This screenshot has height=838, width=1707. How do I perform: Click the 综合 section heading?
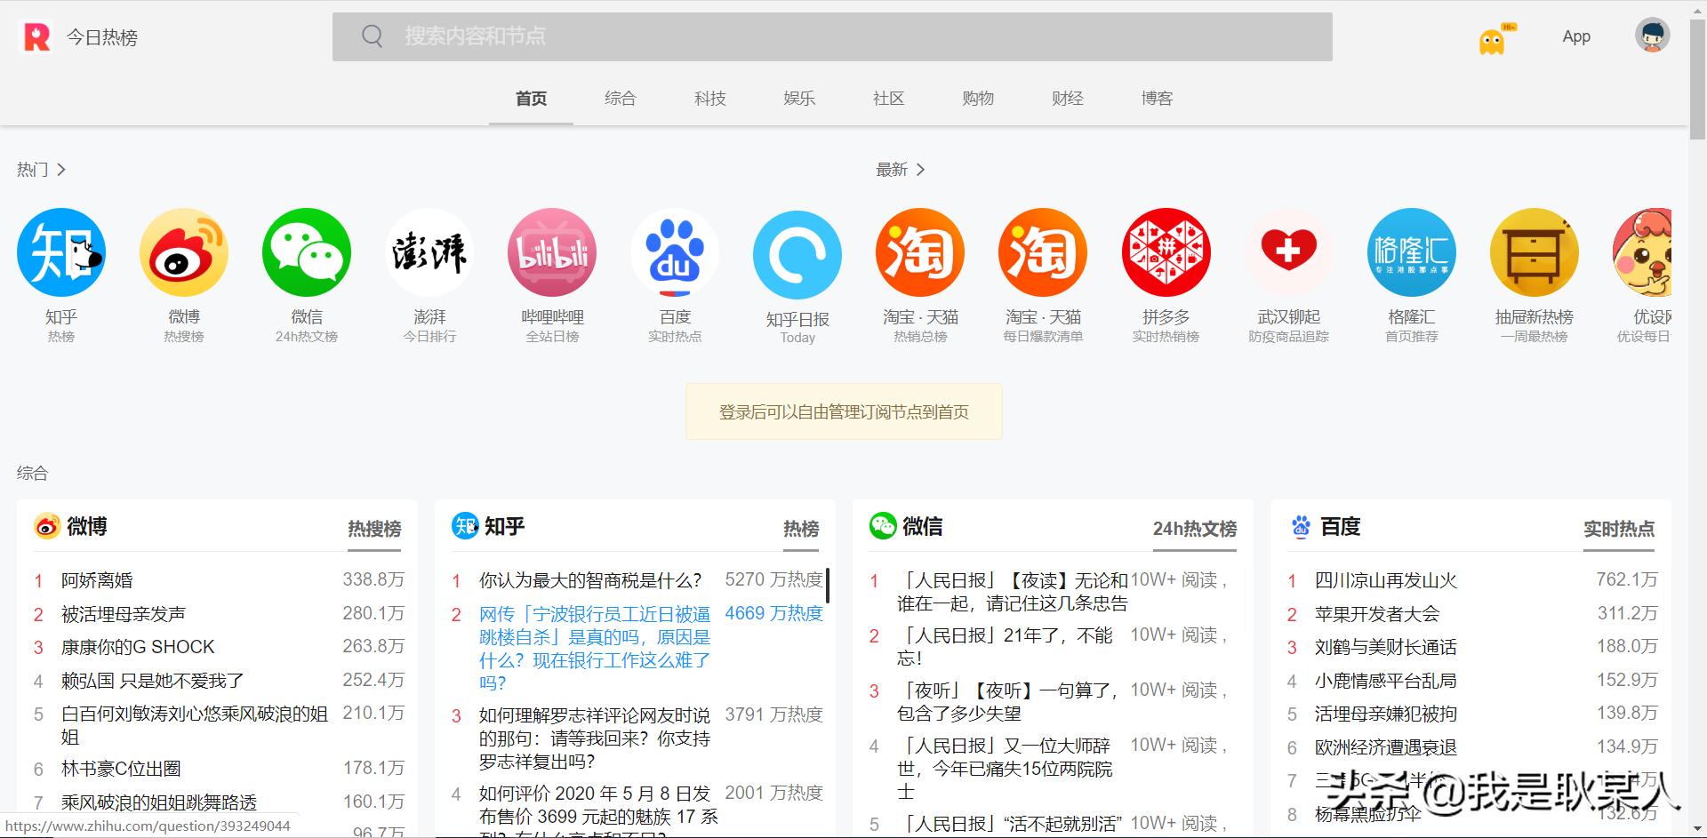(32, 473)
